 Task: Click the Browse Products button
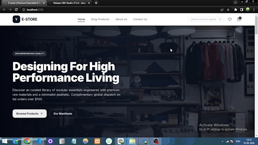click(x=30, y=113)
